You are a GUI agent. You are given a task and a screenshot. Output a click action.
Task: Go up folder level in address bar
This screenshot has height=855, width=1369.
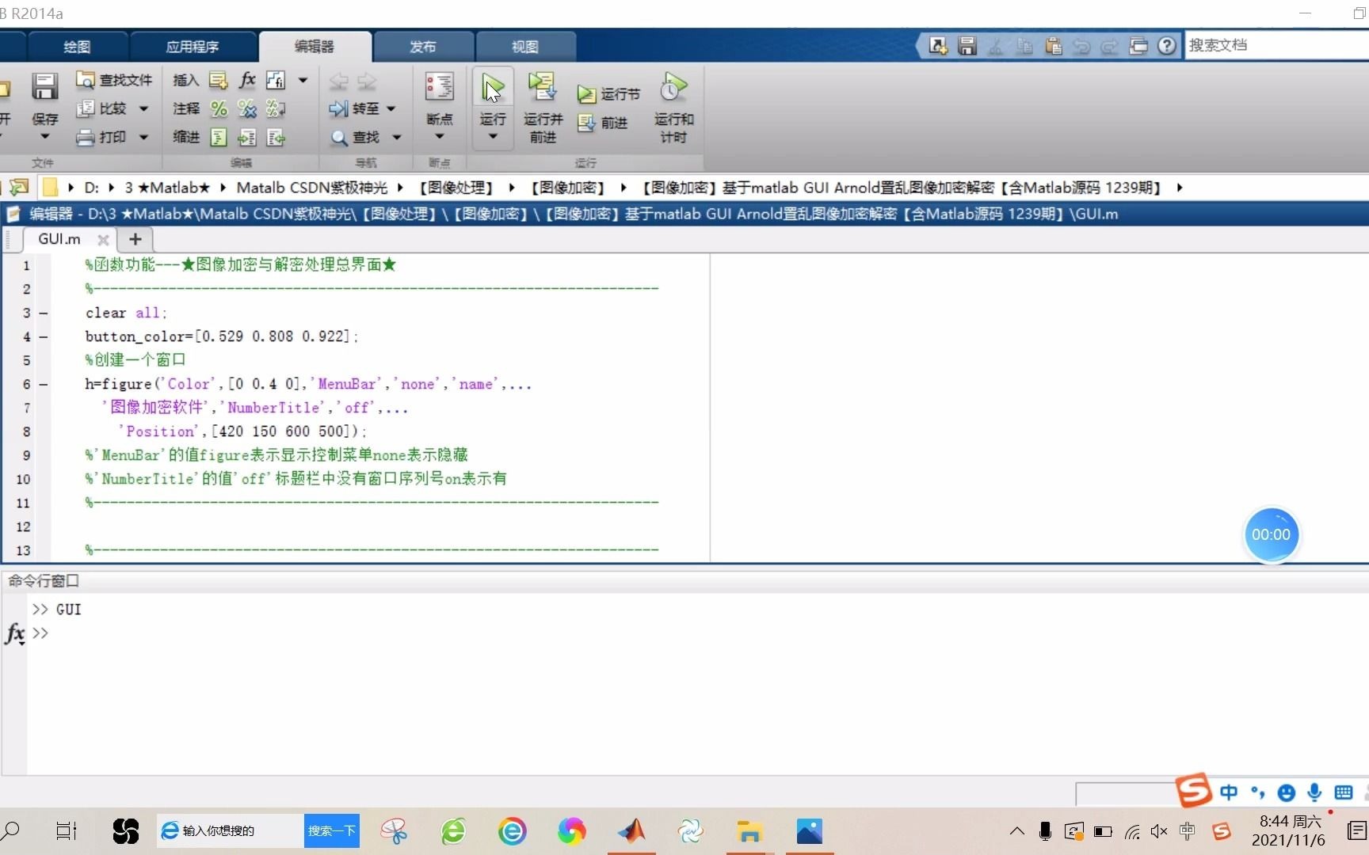tap(19, 188)
